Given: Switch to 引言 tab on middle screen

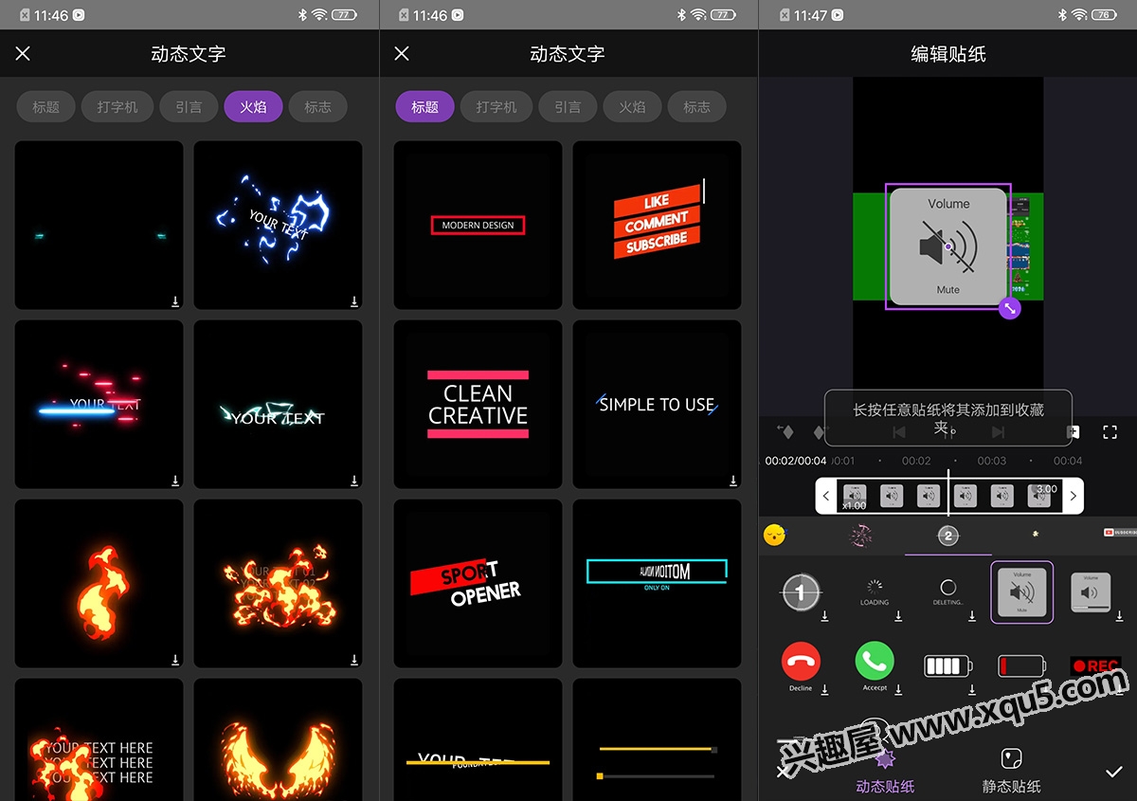Looking at the screenshot, I should (x=568, y=107).
